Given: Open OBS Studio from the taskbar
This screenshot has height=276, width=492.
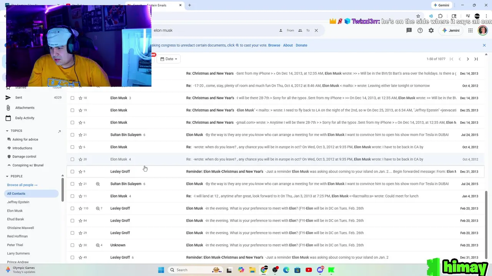Looking at the screenshot, I should point(275,270).
